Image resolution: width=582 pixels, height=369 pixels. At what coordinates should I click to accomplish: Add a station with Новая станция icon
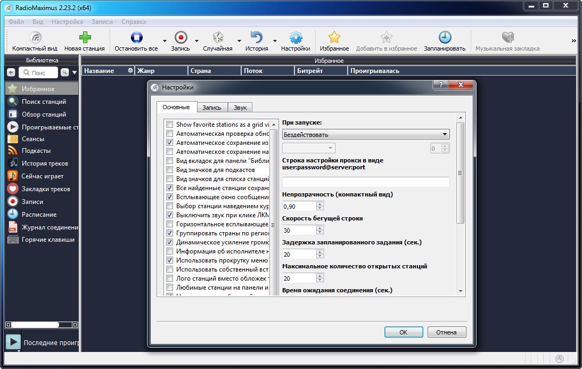(x=85, y=37)
